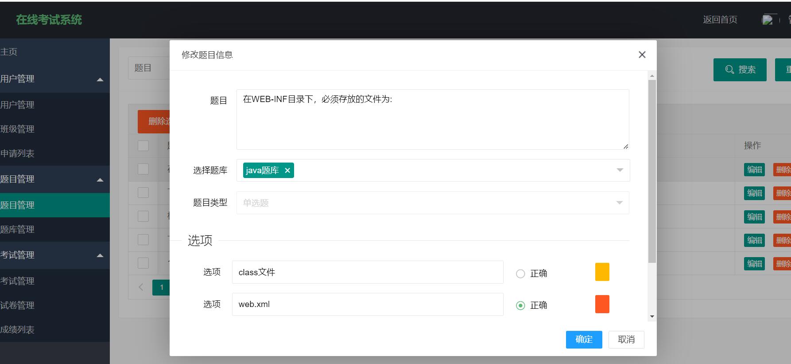Close the 修改题目信息 dialog with X

tap(642, 55)
